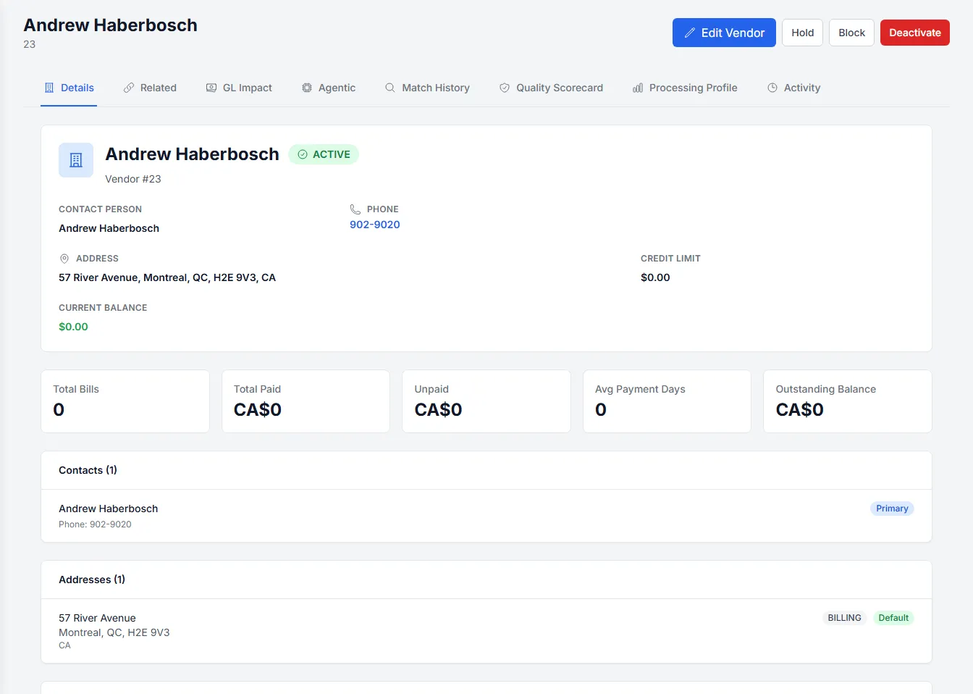
Task: Click the banknote icon beside GL Impact
Action: [211, 88]
